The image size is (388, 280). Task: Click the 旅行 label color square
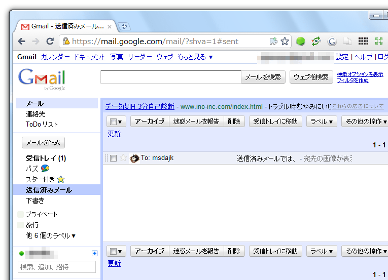tap(21, 225)
